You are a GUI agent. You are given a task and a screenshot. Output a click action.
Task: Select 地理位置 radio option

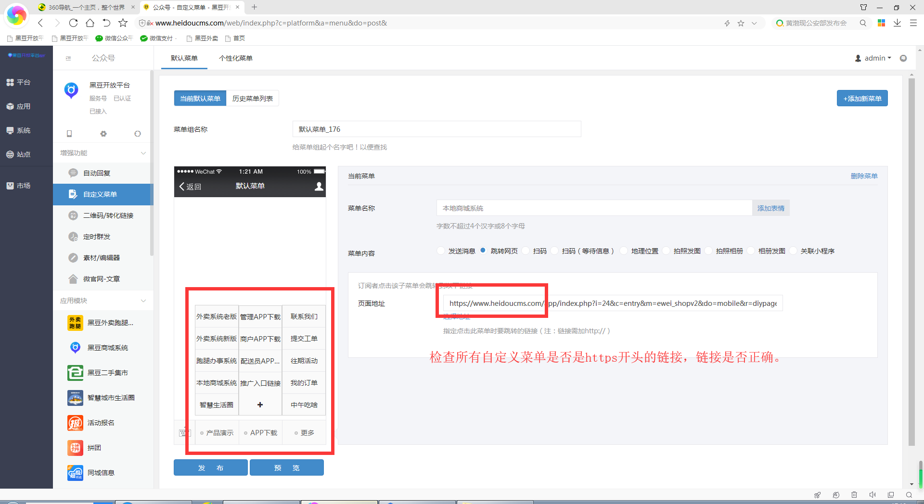pyautogui.click(x=624, y=251)
